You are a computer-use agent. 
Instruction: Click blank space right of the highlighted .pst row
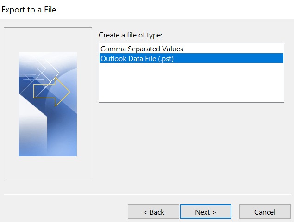coord(228,58)
